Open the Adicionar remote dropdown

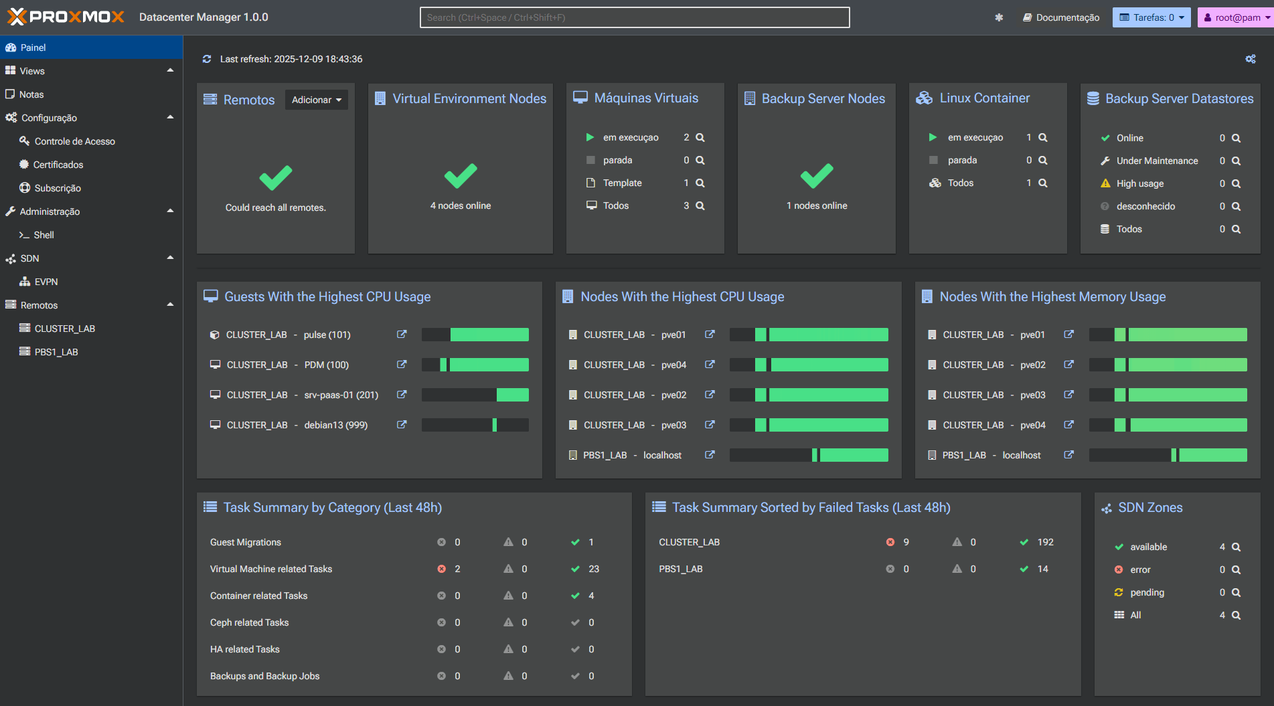tap(316, 100)
